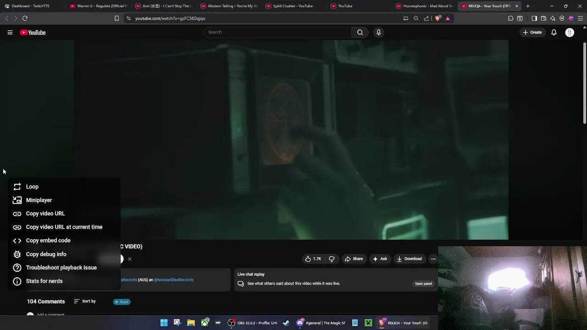
Task: Open the comments Sort by dropdown
Action: pyautogui.click(x=85, y=302)
